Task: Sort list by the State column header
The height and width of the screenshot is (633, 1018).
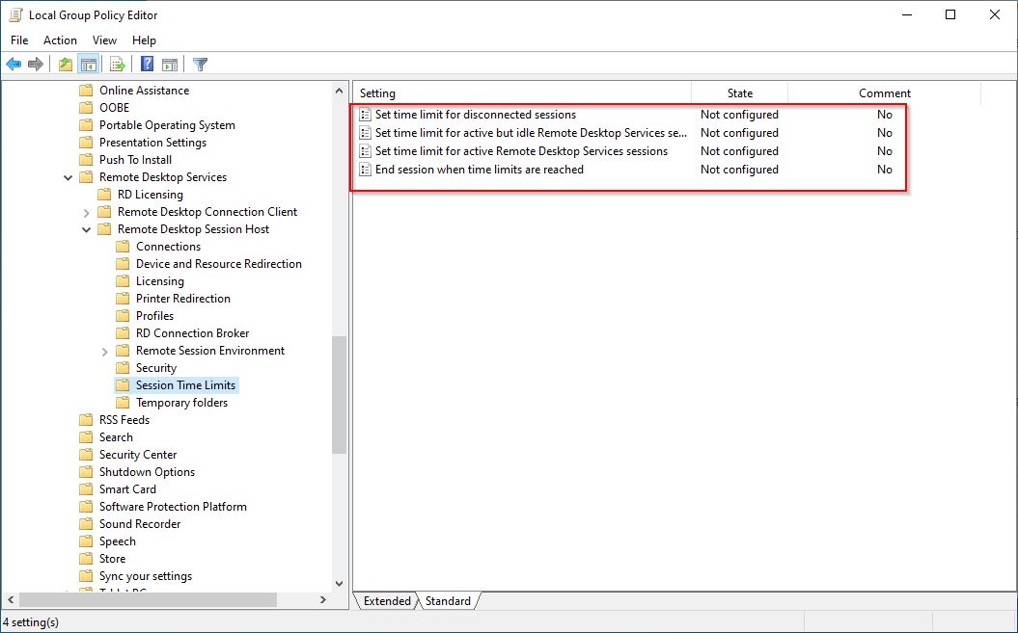Action: coord(739,93)
